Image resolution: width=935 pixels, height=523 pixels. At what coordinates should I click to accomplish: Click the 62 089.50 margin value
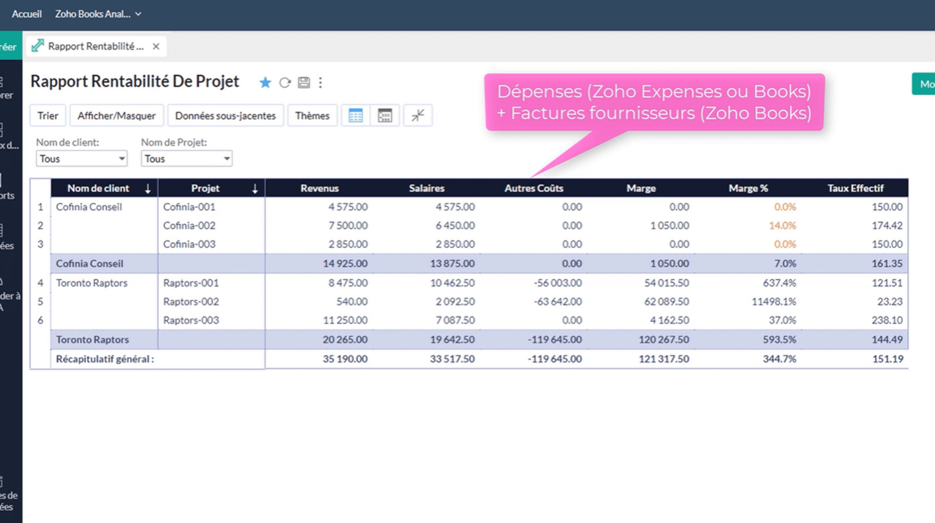coord(667,302)
